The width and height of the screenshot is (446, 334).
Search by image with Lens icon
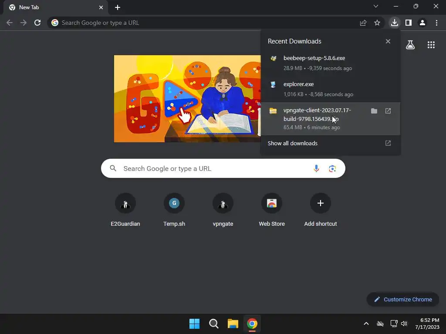click(332, 169)
